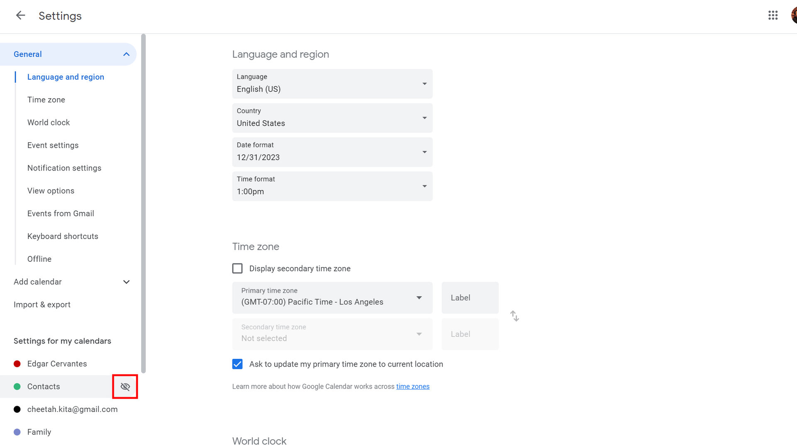Click the back arrow next to Settings
This screenshot has height=448, width=797.
[x=20, y=16]
